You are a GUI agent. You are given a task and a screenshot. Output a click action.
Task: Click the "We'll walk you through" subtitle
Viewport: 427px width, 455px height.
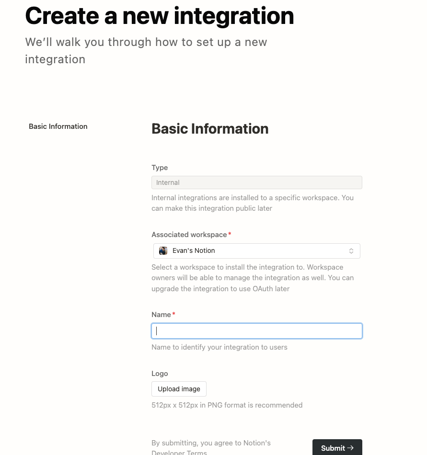(x=146, y=50)
